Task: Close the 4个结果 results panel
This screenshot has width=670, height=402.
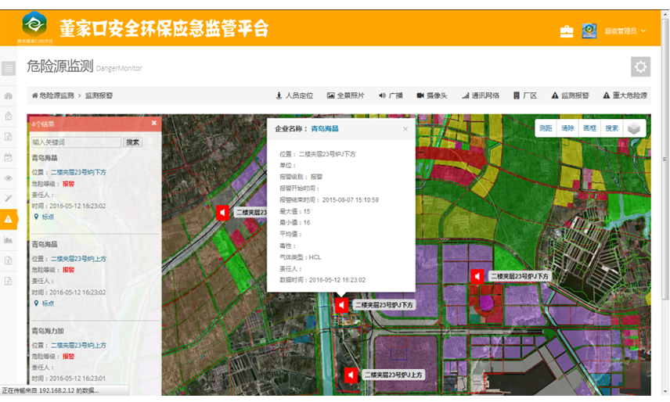Action: (154, 123)
